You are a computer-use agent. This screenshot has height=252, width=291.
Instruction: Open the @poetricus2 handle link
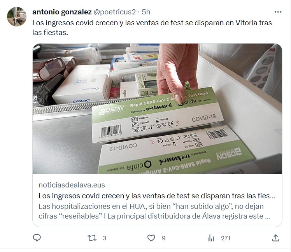point(115,12)
